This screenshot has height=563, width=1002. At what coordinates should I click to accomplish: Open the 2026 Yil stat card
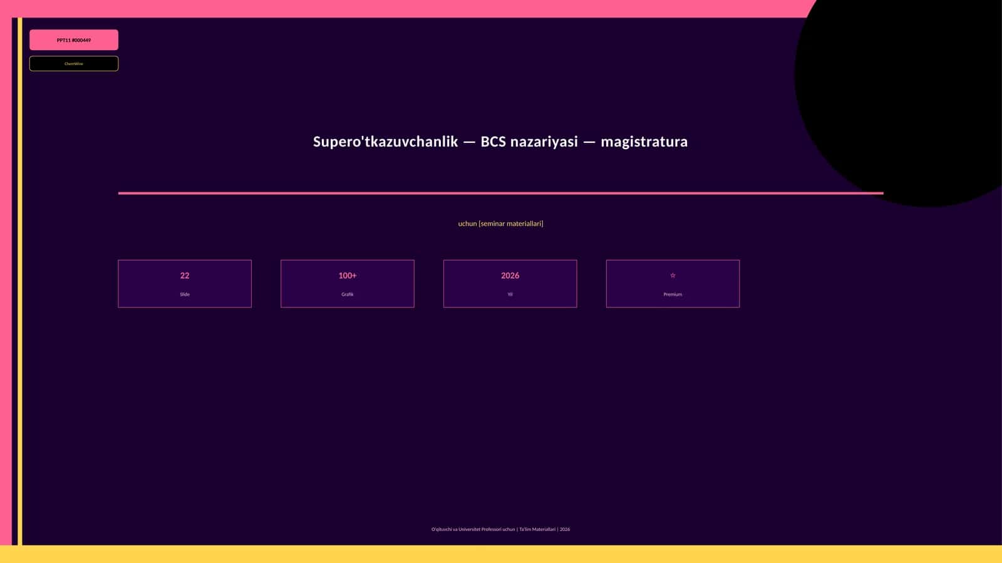pos(510,284)
